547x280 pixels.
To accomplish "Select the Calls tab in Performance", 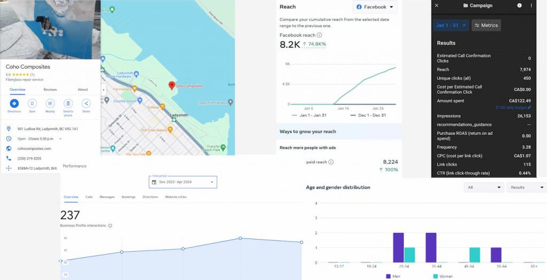I will click(89, 197).
